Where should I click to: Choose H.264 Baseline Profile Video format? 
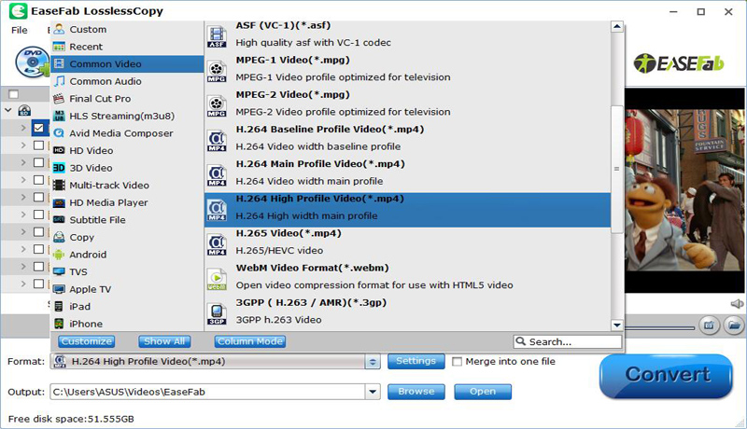tap(407, 138)
